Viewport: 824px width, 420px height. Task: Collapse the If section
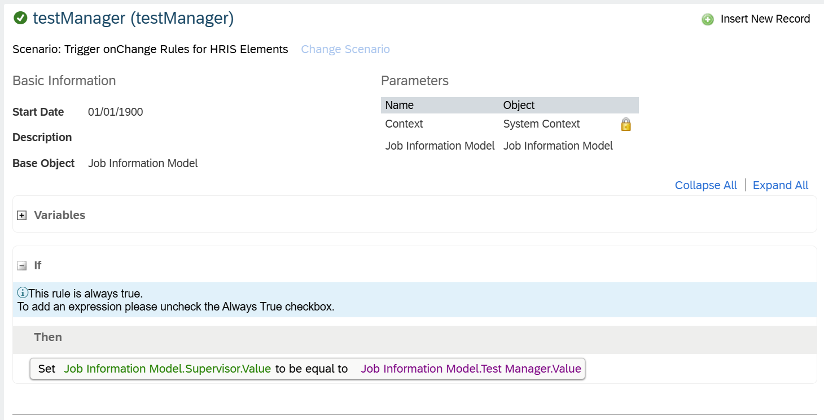pos(22,265)
